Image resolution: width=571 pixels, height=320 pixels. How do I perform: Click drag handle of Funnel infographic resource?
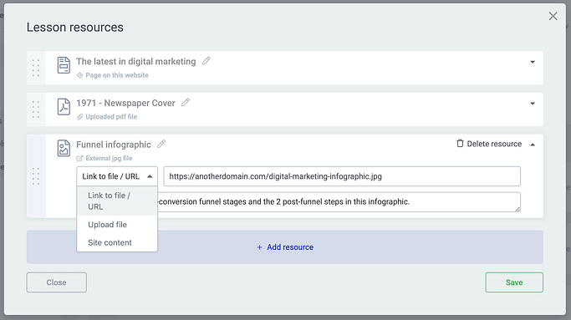point(36,176)
